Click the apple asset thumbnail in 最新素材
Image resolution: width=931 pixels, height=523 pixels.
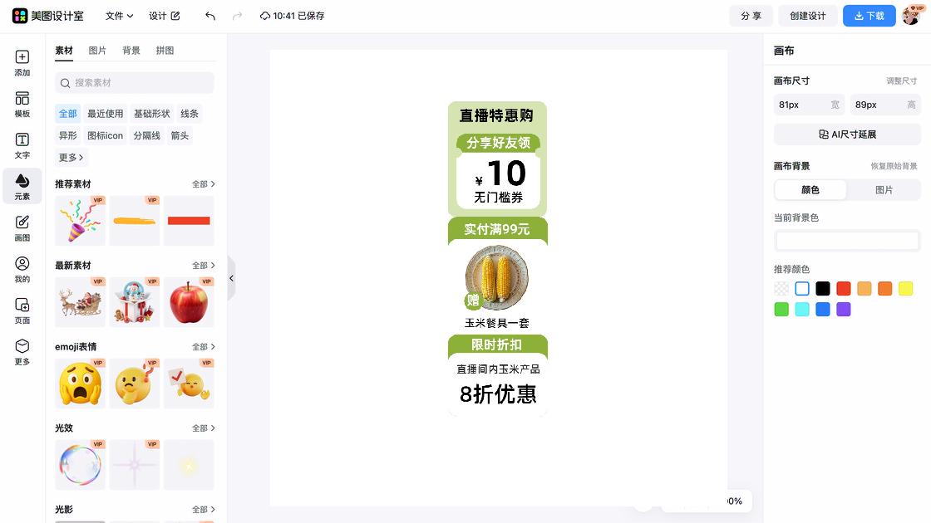pyautogui.click(x=189, y=301)
